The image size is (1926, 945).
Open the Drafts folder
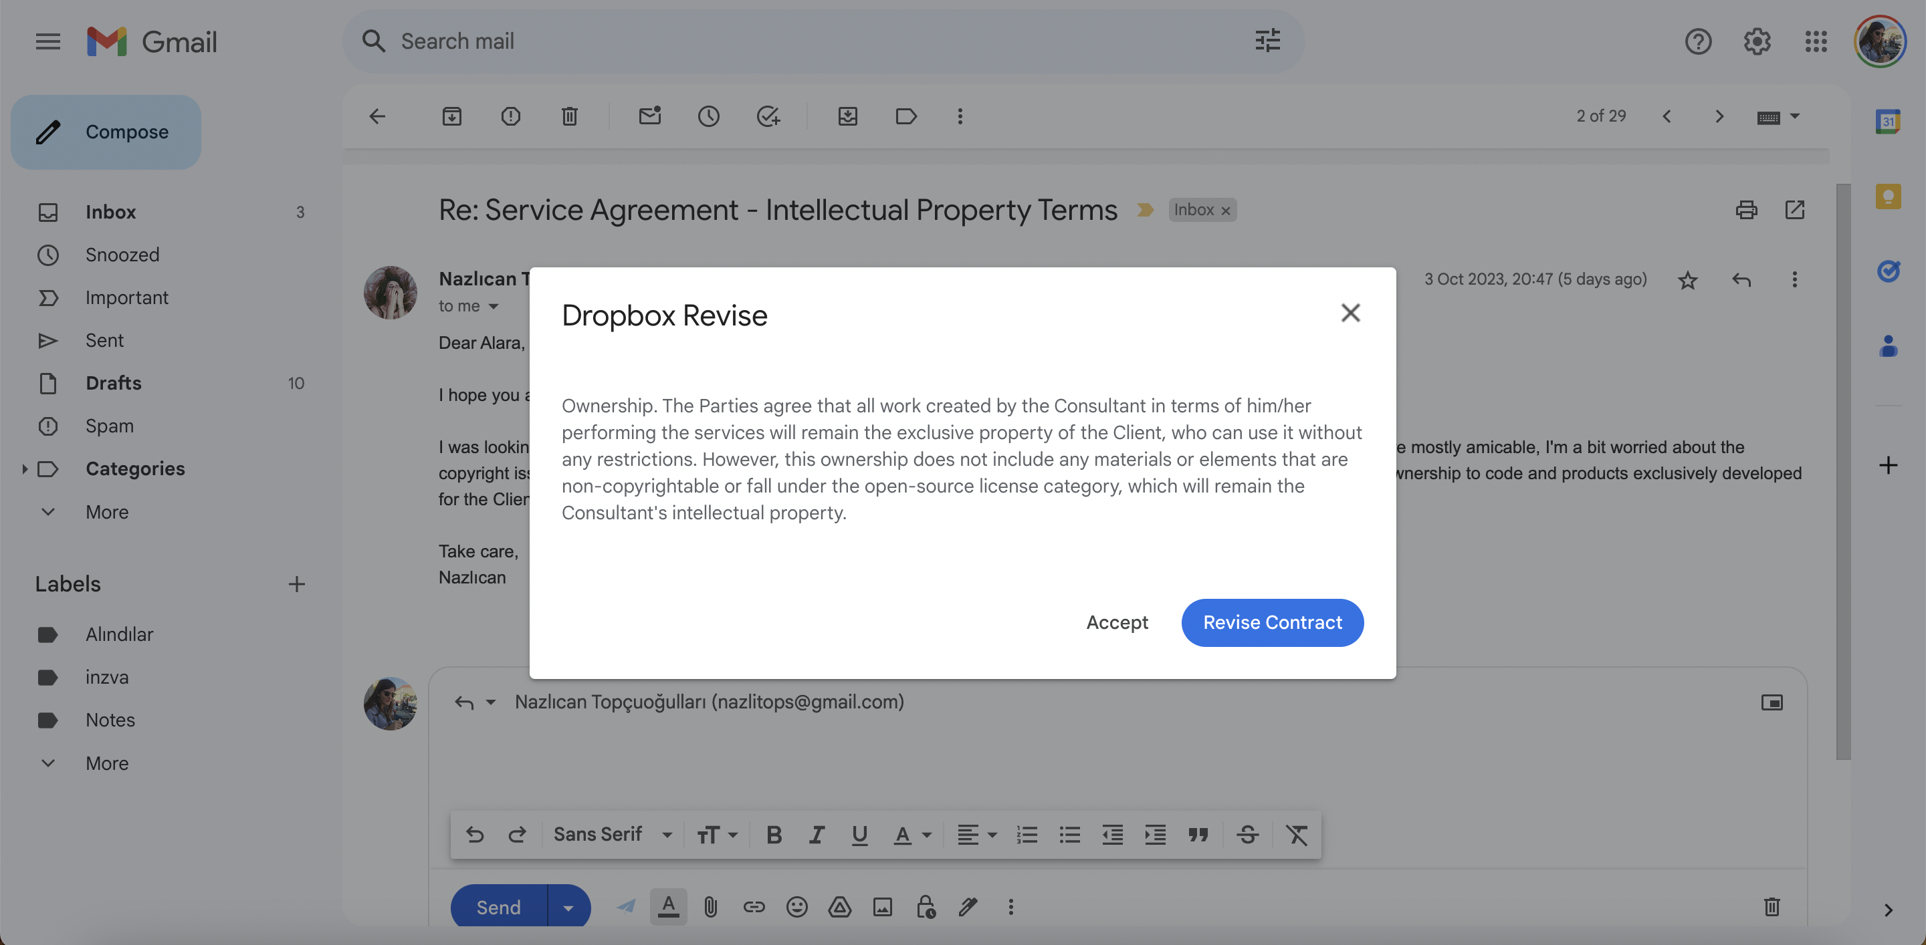point(113,383)
